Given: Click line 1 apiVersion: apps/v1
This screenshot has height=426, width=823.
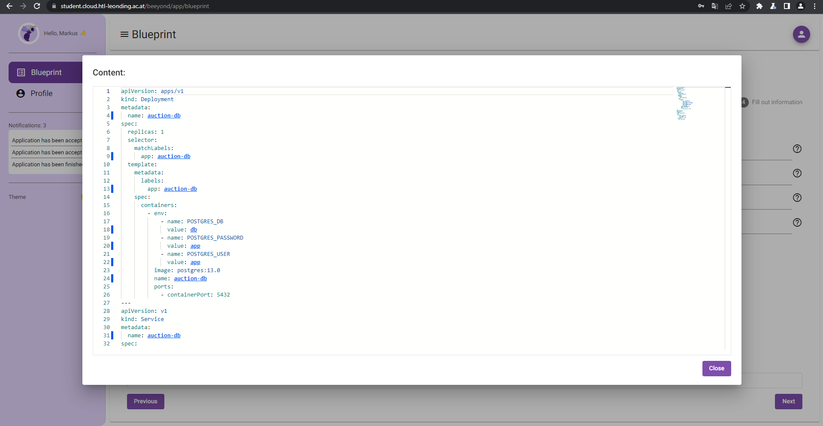Looking at the screenshot, I should coord(152,91).
